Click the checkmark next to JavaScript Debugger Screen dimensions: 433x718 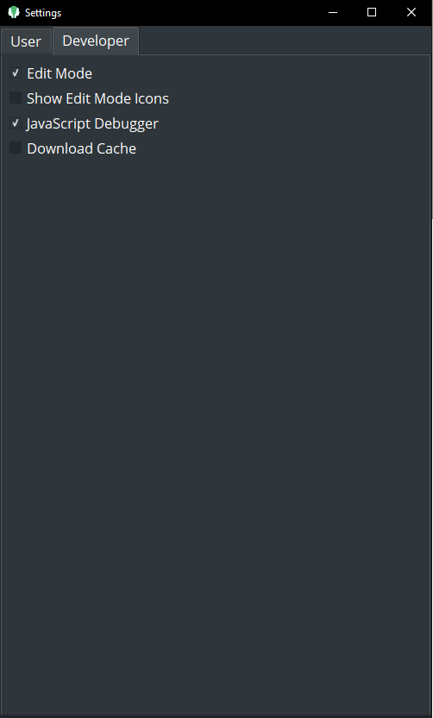16,123
